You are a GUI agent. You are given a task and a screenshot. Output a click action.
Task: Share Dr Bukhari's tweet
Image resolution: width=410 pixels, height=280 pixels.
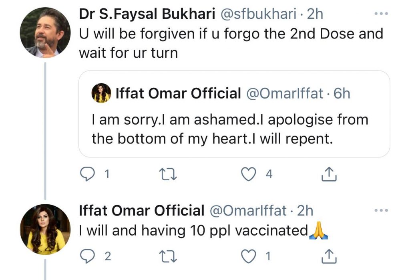tap(328, 174)
